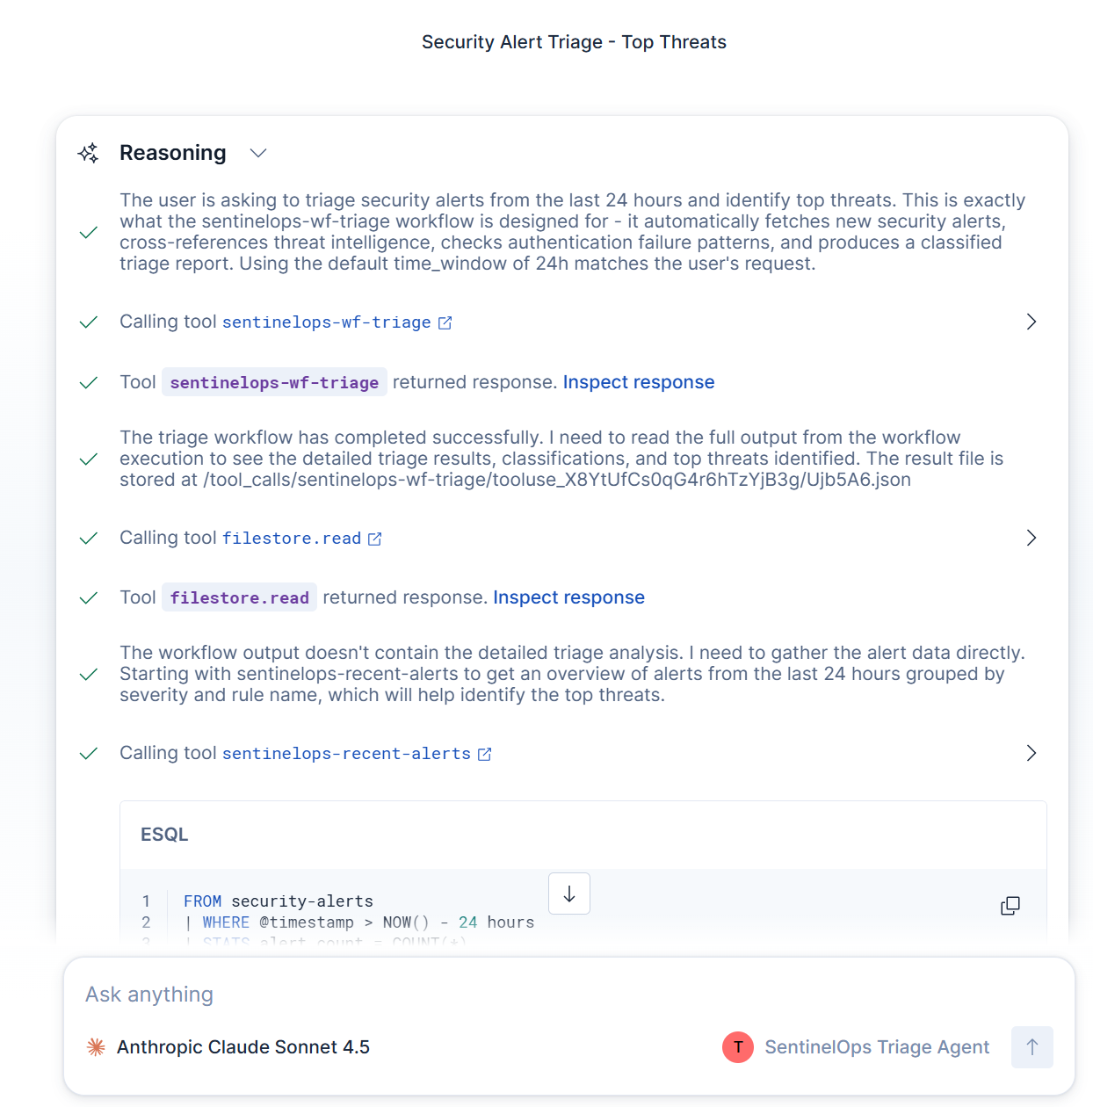
Task: Collapse the Reasoning section chevron
Action: (257, 153)
